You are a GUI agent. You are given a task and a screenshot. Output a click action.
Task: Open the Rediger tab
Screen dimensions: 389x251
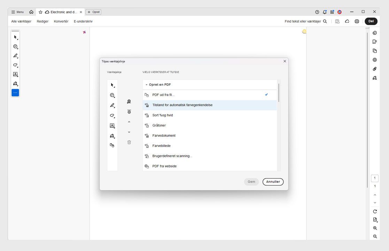[x=43, y=21]
